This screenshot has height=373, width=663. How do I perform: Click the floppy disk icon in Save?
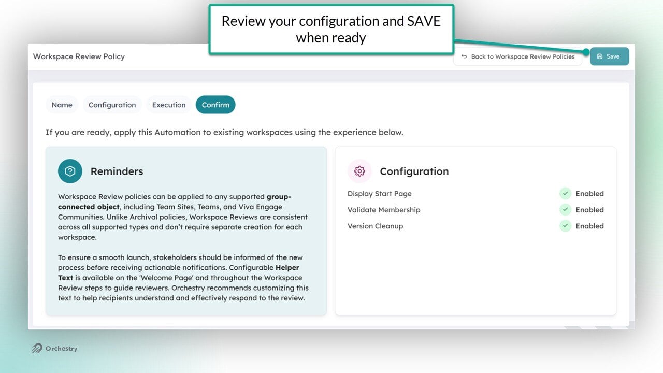[x=600, y=56]
